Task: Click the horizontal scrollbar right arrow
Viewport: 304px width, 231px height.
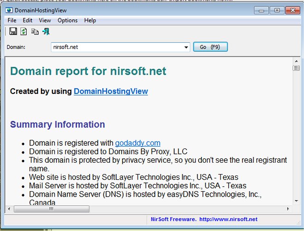Action: (288, 209)
